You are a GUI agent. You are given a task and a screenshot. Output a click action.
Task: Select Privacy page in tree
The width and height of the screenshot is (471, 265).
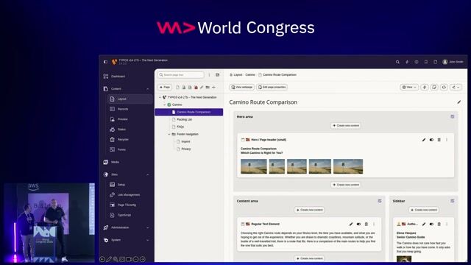[185, 149]
